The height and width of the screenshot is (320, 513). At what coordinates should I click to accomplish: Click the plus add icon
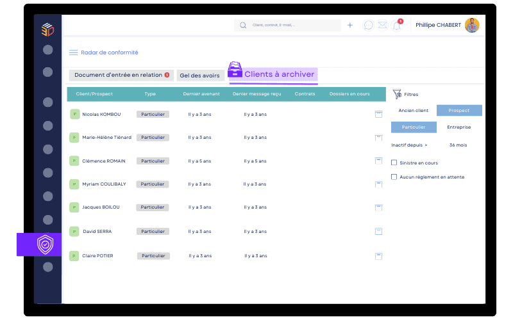(x=350, y=25)
